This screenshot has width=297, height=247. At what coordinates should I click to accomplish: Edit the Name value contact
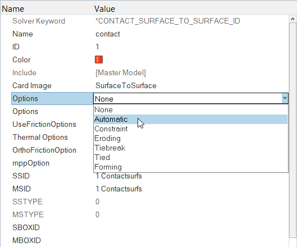click(x=108, y=34)
